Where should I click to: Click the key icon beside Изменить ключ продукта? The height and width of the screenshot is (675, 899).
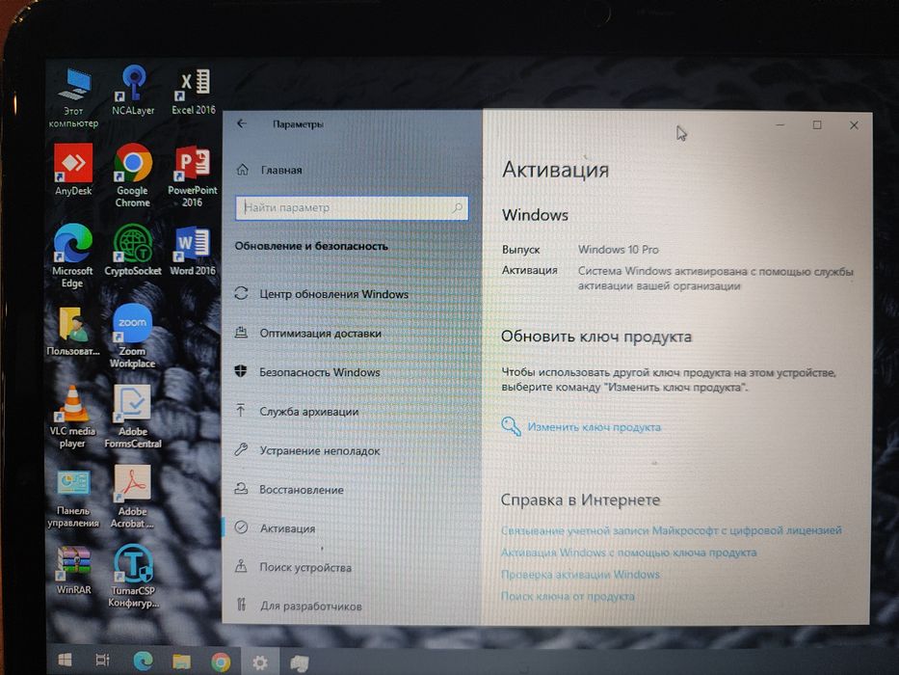point(511,426)
